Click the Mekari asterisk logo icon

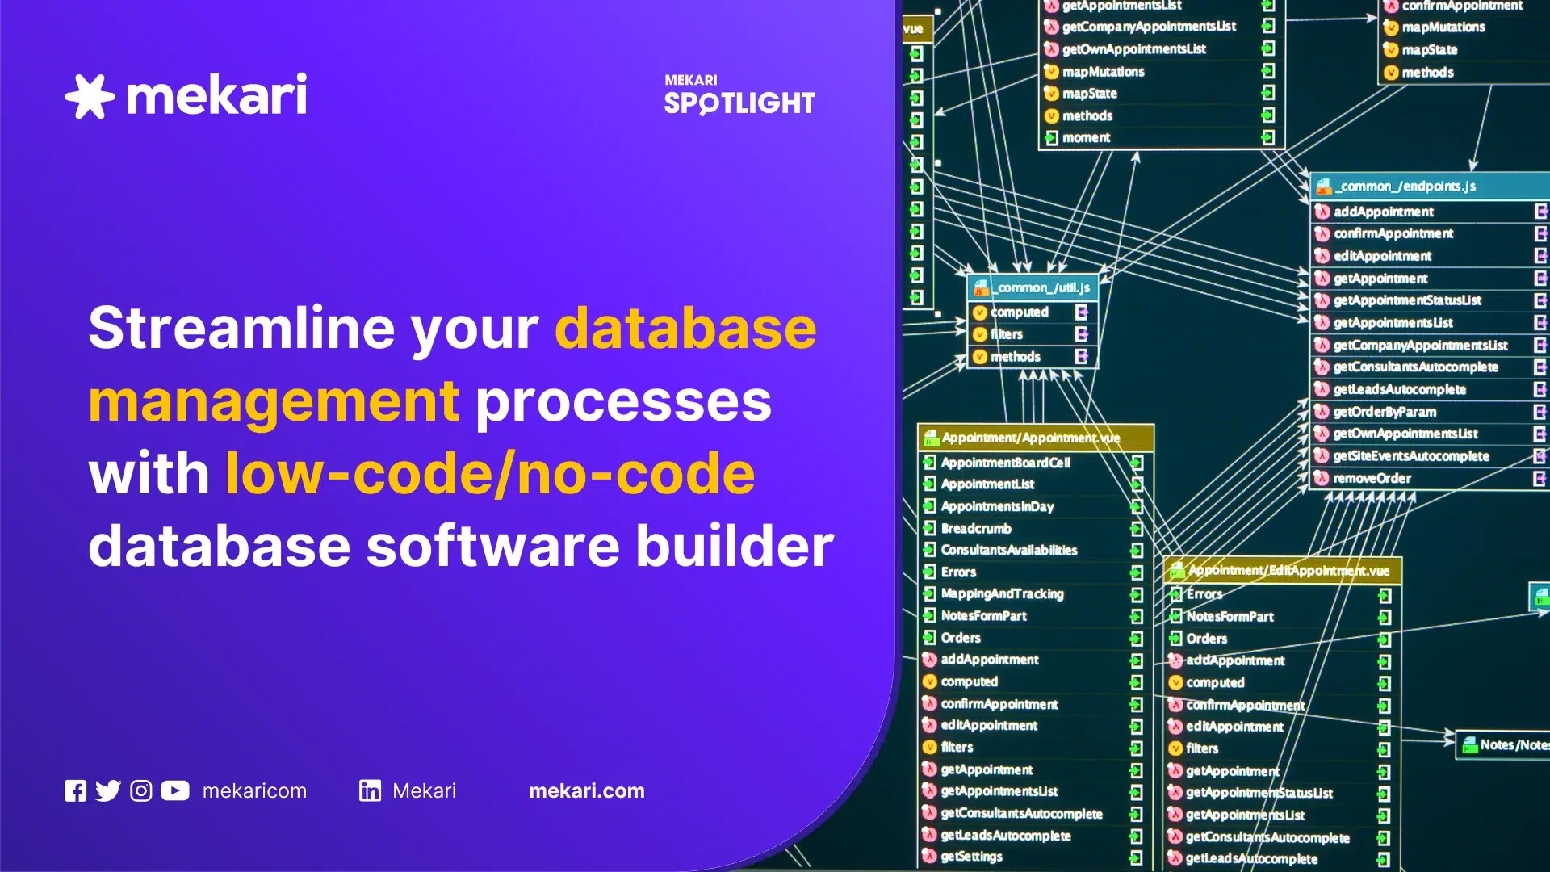pyautogui.click(x=90, y=96)
